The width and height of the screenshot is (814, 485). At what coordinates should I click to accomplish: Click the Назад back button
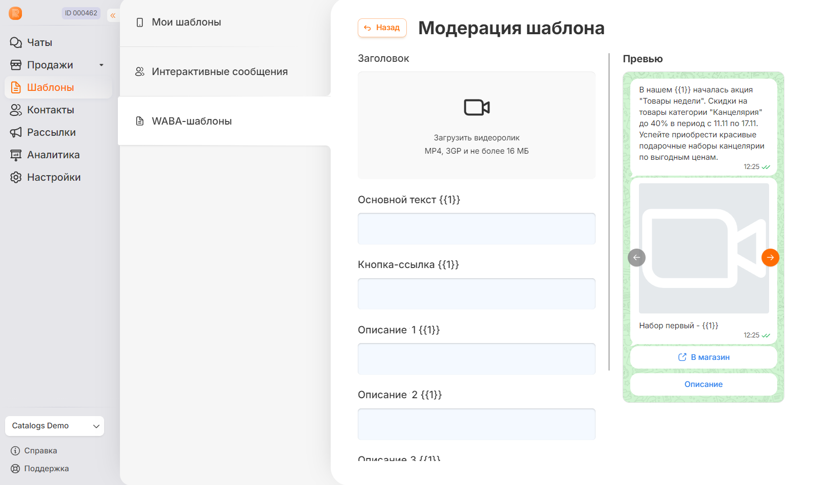pos(382,28)
